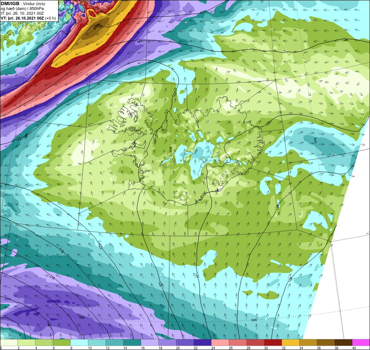This screenshot has height=350, width=370.
Task: Click the '126' contour label inside the brown jet core
Action: point(100,26)
